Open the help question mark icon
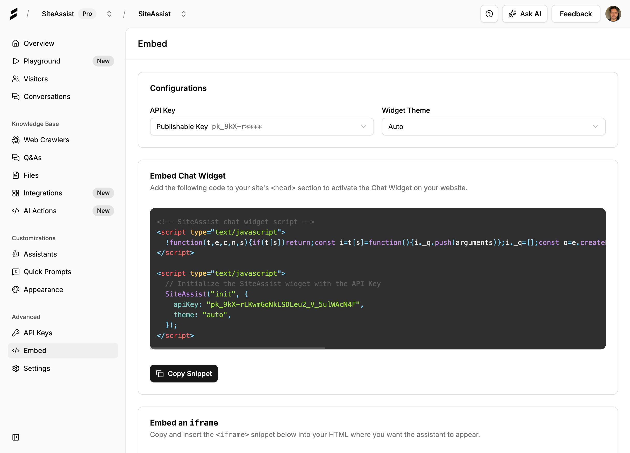 coord(489,14)
